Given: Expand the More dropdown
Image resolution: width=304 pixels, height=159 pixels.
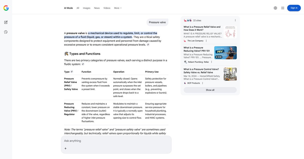Looking at the screenshot, I should point(118,8).
